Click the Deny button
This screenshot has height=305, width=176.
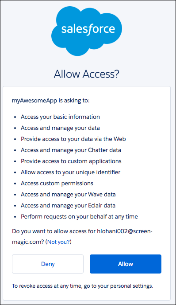click(x=48, y=264)
